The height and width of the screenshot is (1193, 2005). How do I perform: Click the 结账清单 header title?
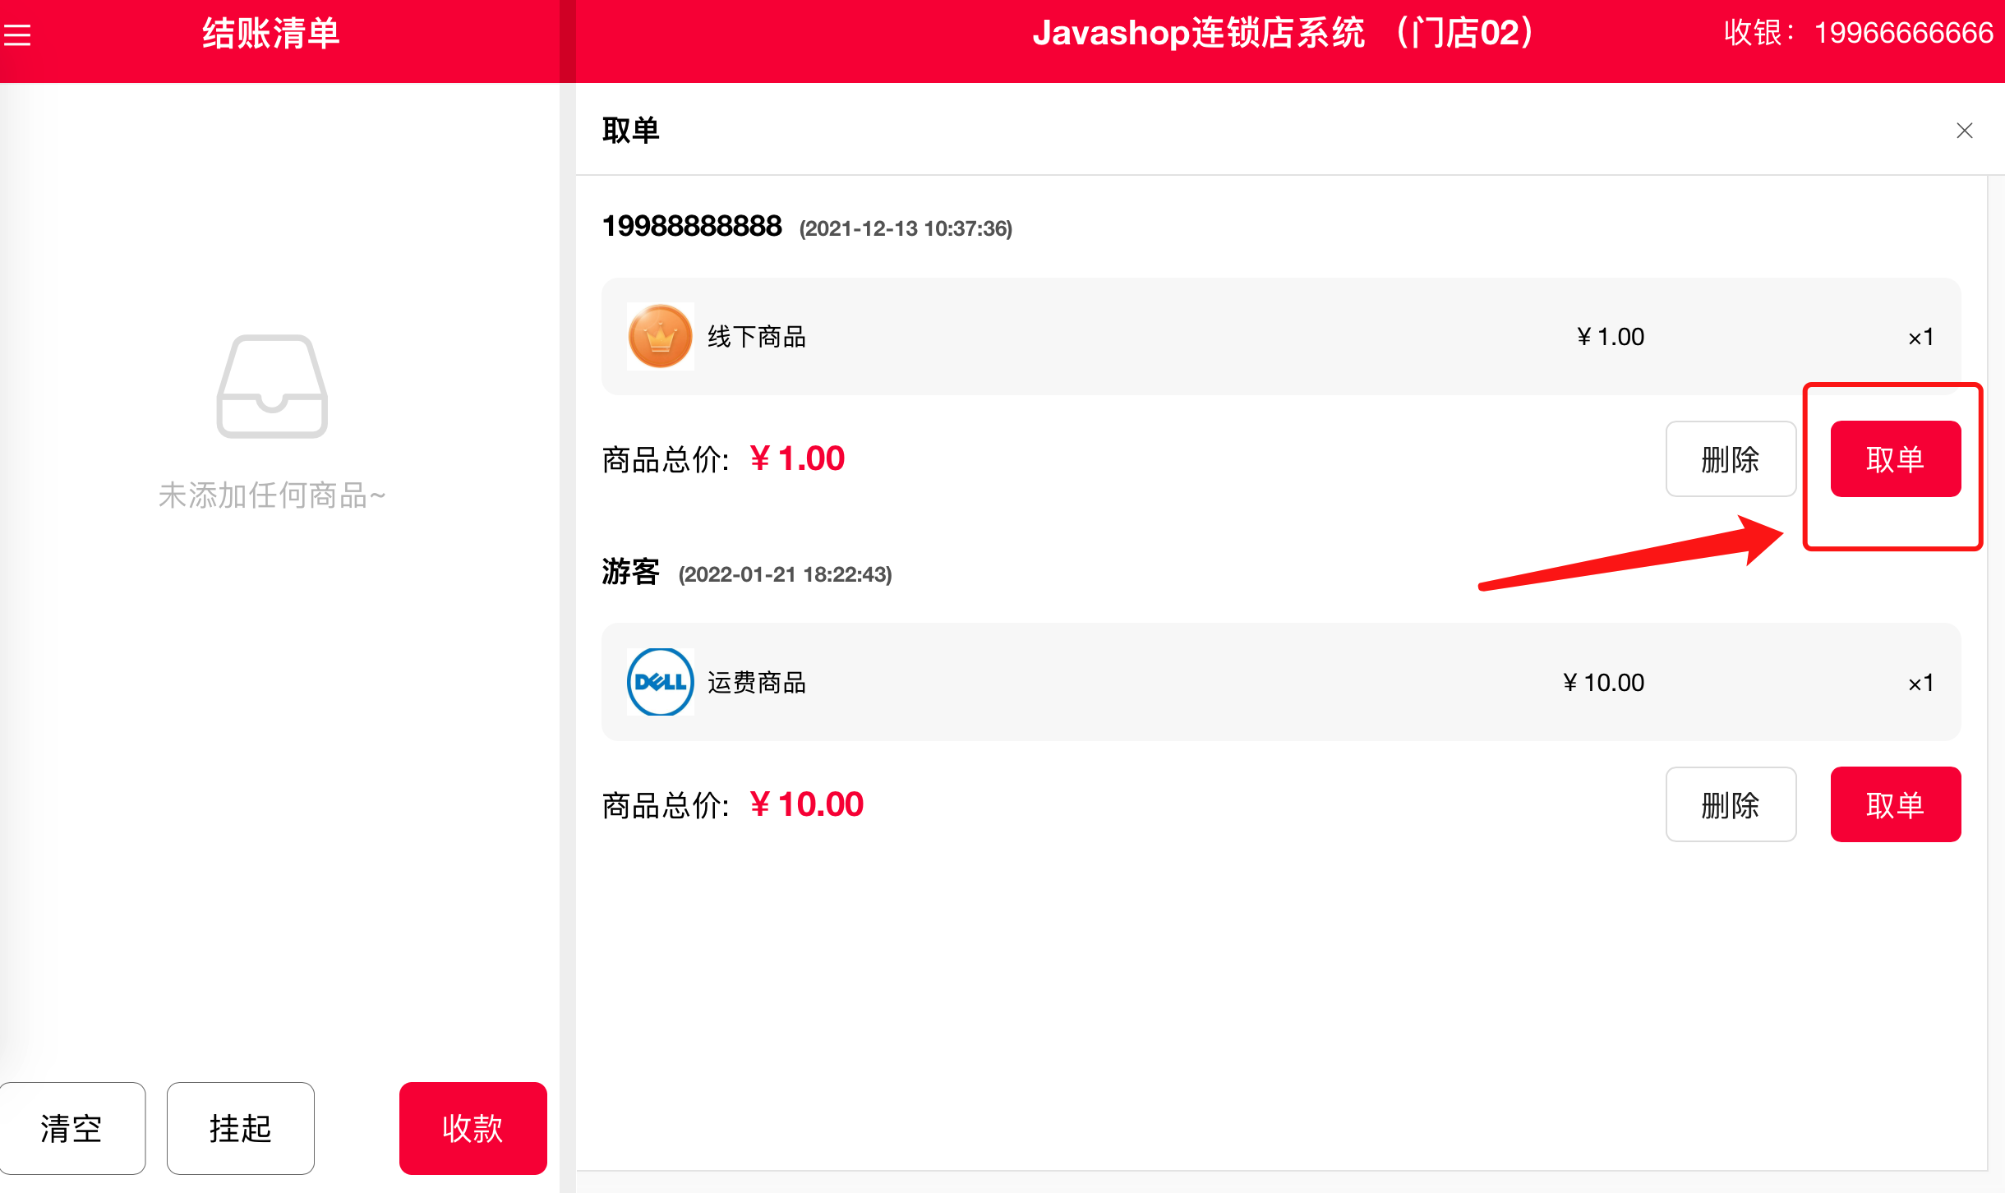click(x=271, y=34)
